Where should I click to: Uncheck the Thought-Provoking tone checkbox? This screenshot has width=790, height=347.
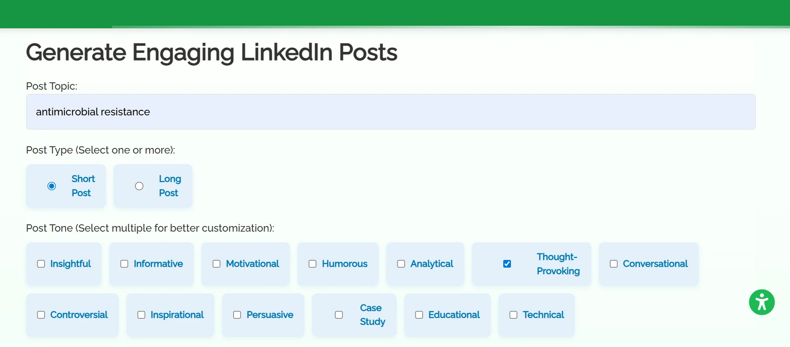507,264
